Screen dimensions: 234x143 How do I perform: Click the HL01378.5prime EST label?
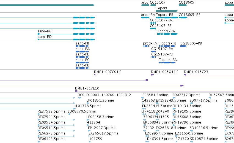tap(88, 106)
